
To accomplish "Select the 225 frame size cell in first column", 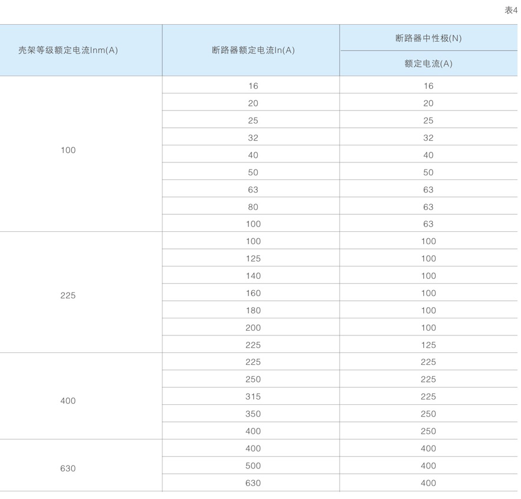I will click(68, 296).
